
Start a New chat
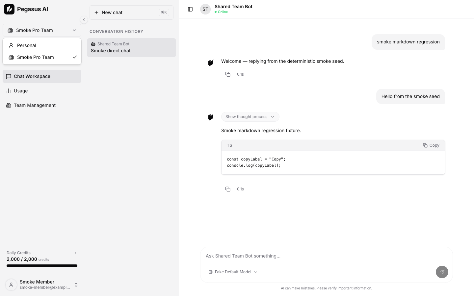(131, 12)
